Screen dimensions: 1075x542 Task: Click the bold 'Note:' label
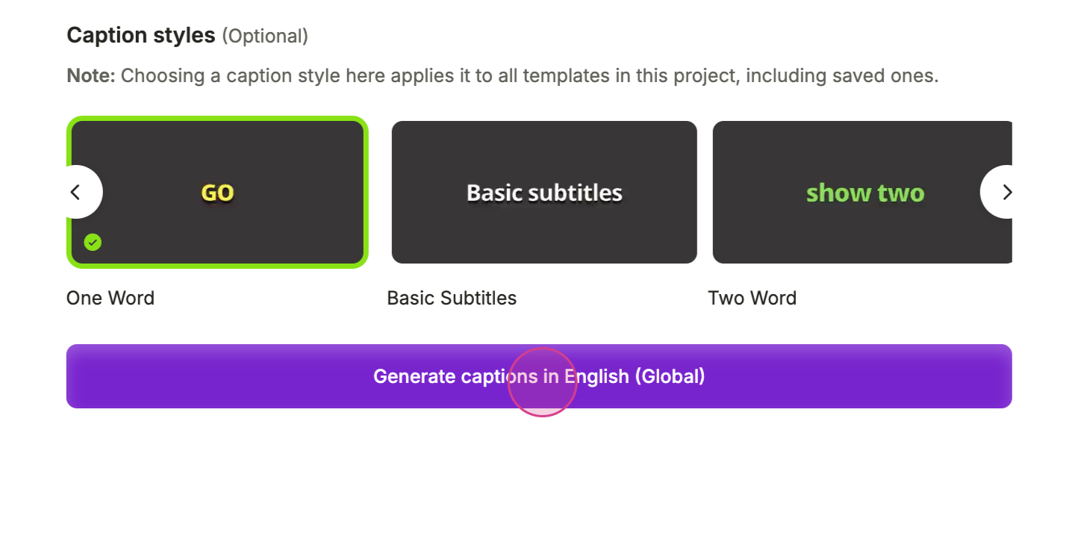pyautogui.click(x=91, y=75)
